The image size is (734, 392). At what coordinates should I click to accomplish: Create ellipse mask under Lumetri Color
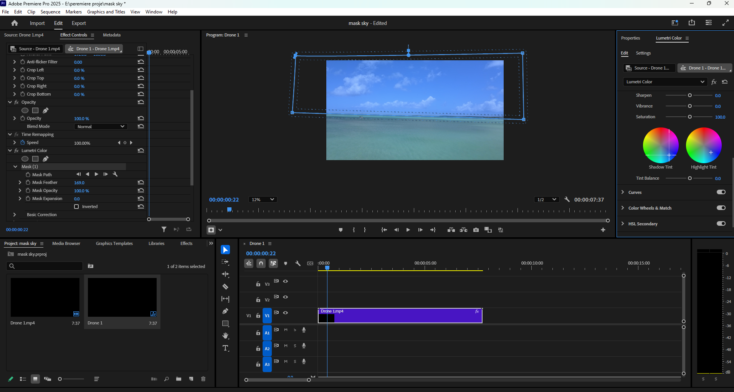25,159
